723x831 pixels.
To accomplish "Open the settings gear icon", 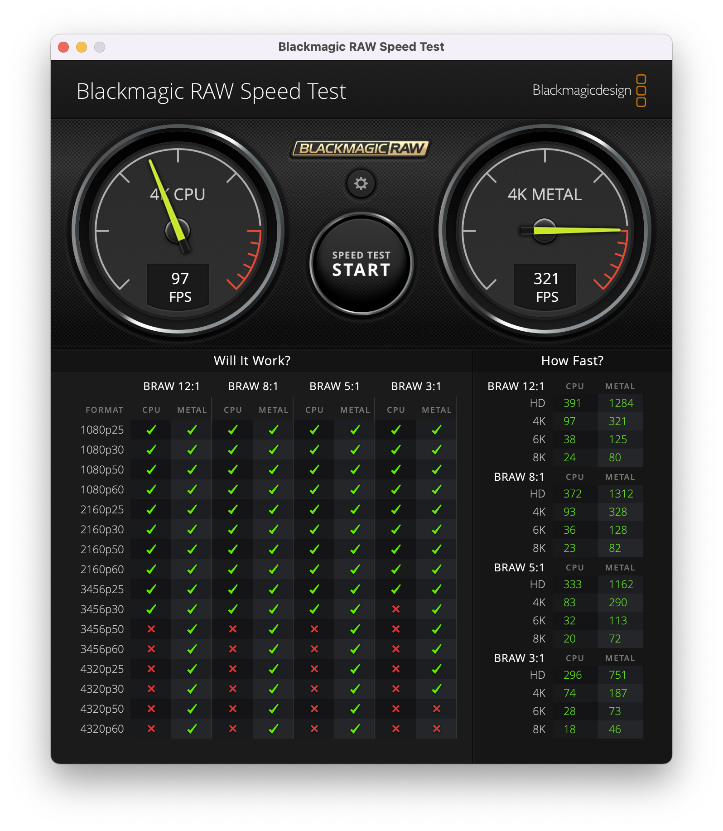I will coord(361,184).
